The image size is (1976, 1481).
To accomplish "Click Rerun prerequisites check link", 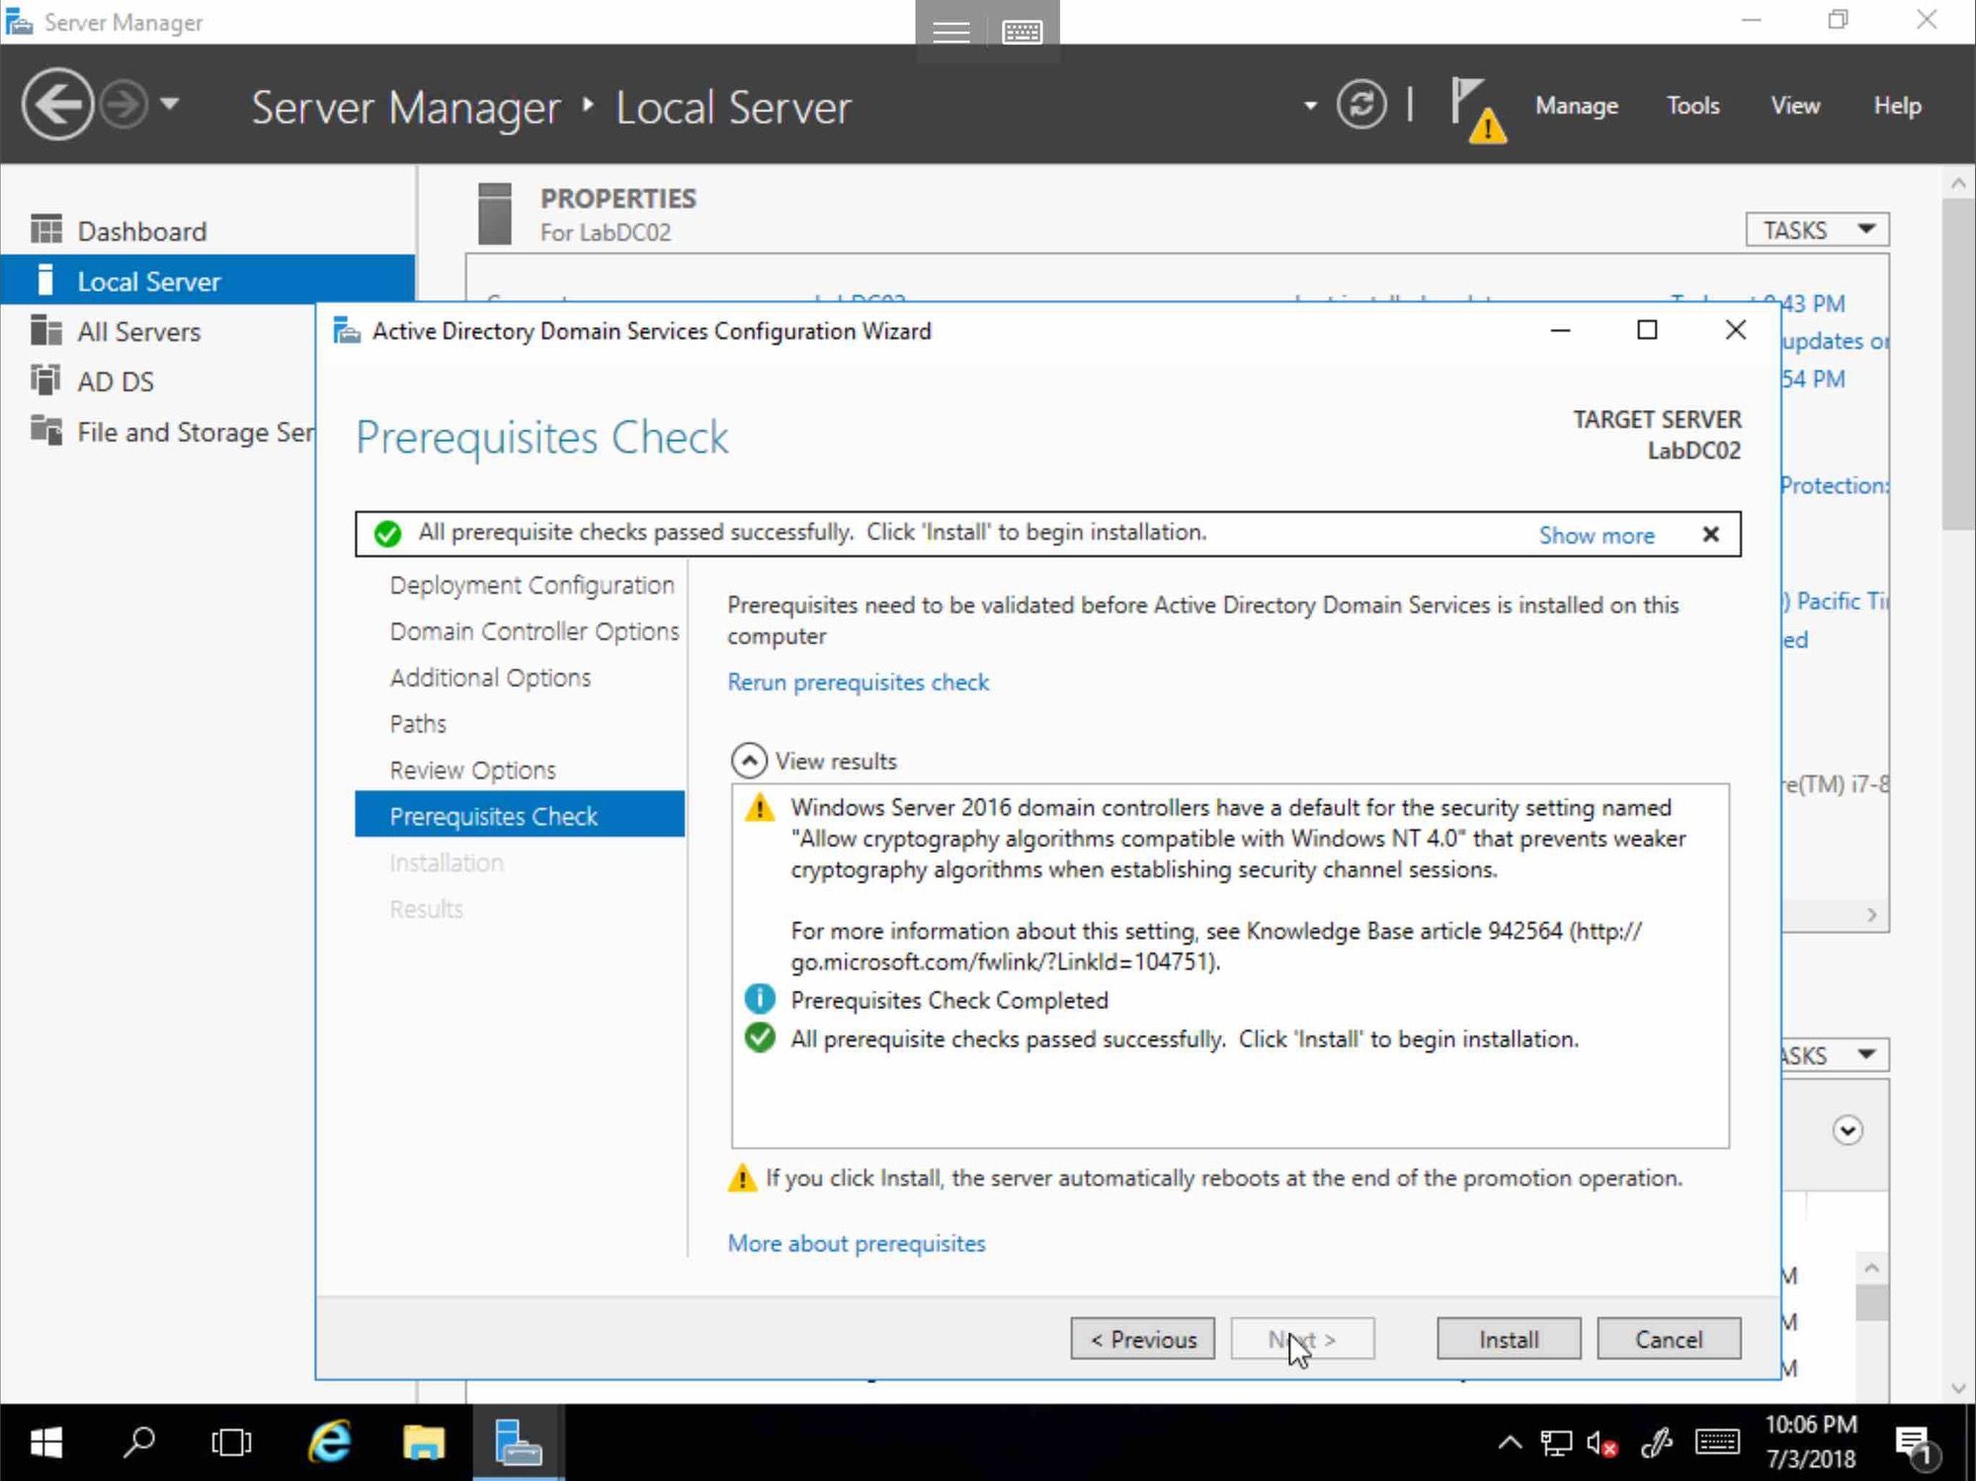I will click(858, 682).
